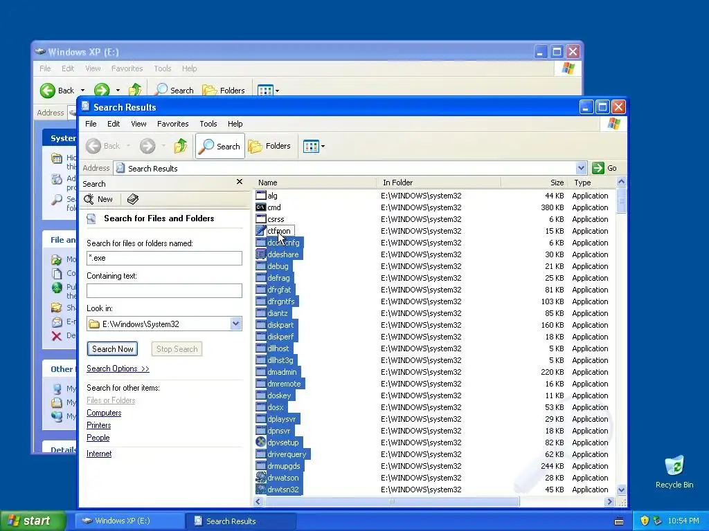This screenshot has height=531, width=709.
Task: Select the dllhost file name
Action: point(278,348)
